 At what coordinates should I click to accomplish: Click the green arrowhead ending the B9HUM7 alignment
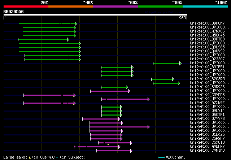[76, 23]
